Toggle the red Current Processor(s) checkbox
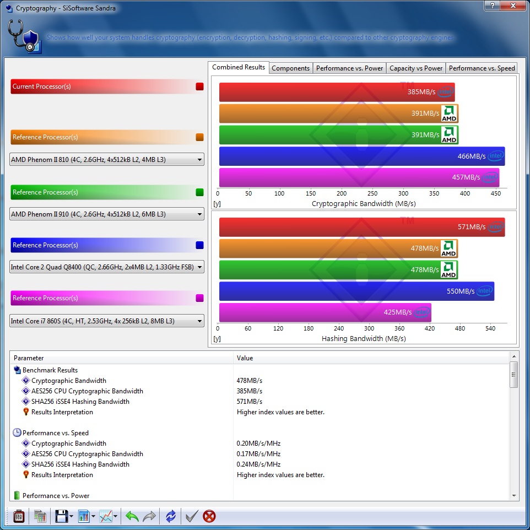530x530 pixels. tap(200, 86)
